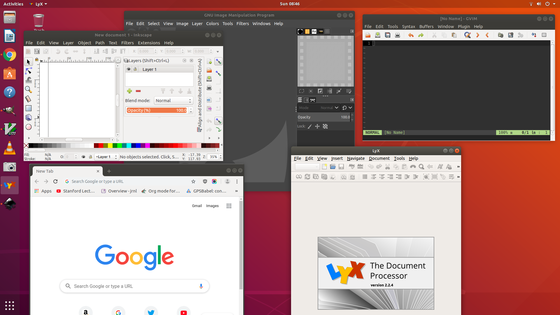The height and width of the screenshot is (315, 560).
Task: Pick the Inkscape 3D box tool
Action: pyautogui.click(x=28, y=118)
